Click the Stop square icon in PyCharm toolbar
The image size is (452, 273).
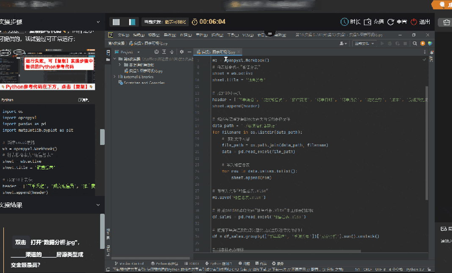[405, 44]
